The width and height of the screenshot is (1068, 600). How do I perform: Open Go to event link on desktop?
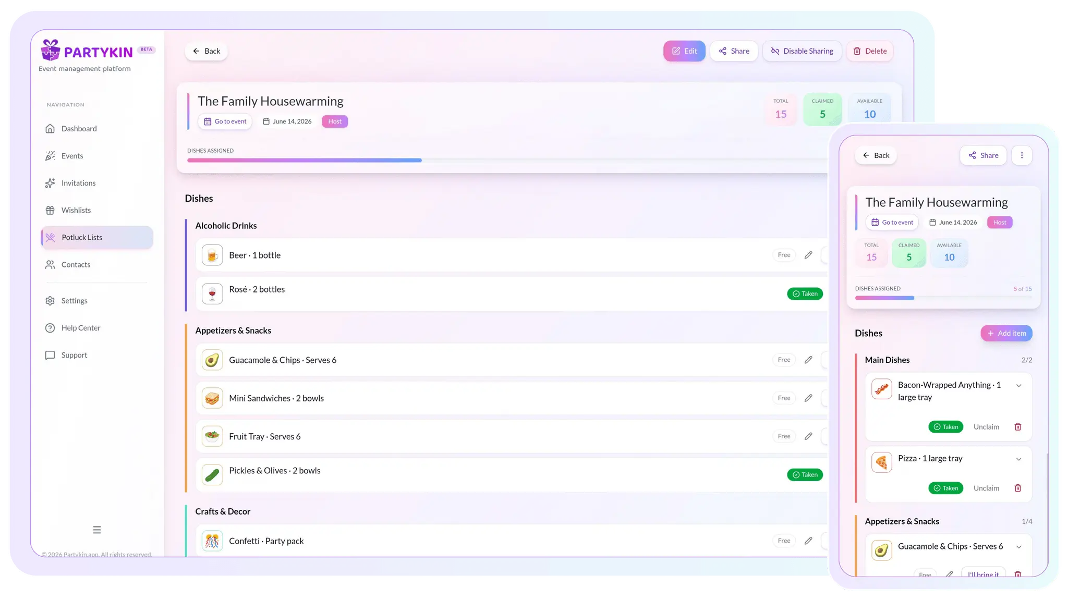(225, 121)
